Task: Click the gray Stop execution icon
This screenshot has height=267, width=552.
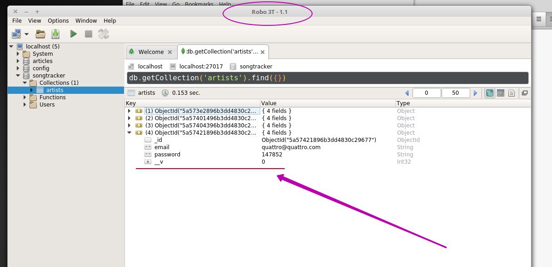Action: click(89, 34)
